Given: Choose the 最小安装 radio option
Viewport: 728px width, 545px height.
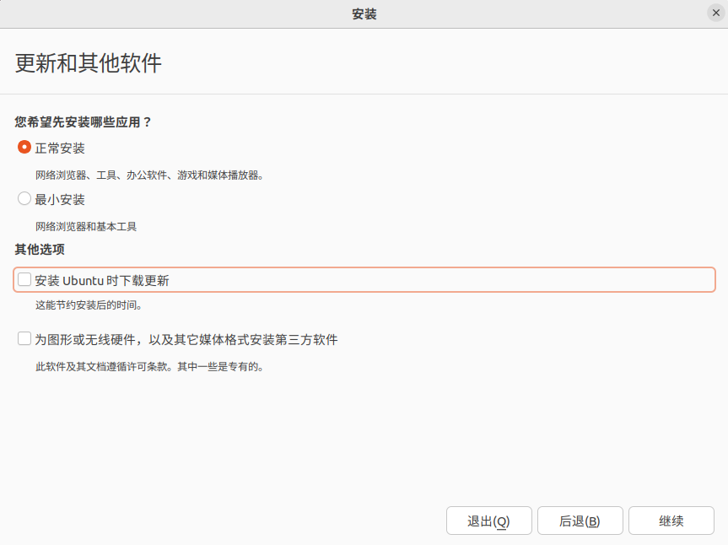Looking at the screenshot, I should click(24, 199).
